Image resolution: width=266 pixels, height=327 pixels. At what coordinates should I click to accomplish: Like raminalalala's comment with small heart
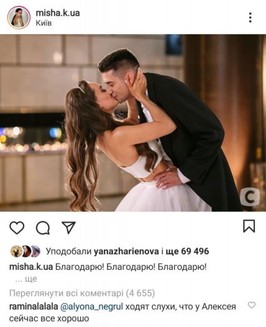coord(252,305)
